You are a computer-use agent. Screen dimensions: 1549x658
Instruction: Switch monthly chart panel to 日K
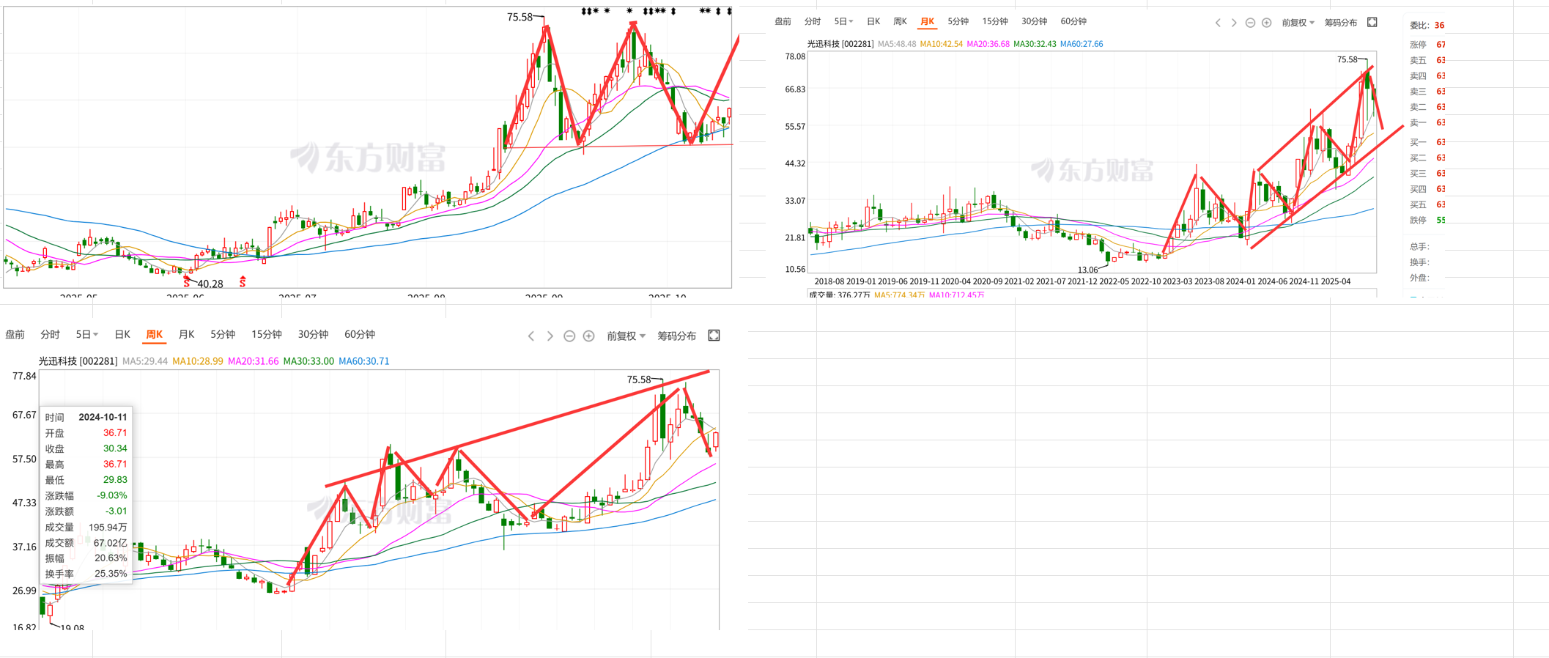[x=873, y=22]
